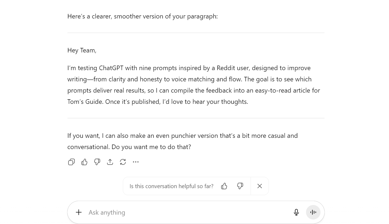Regenerate the response
This screenshot has height=224, width=389.
pyautogui.click(x=123, y=162)
